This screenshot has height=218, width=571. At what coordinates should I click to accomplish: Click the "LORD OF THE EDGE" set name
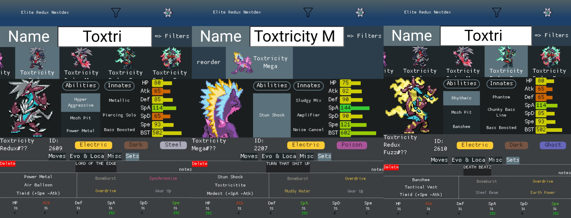pos(96,166)
